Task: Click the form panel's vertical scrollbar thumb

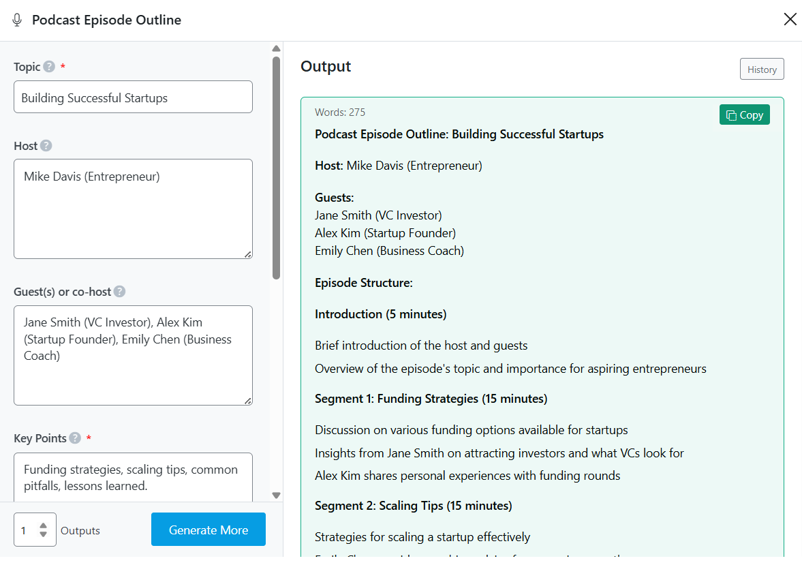Action: coord(276,167)
